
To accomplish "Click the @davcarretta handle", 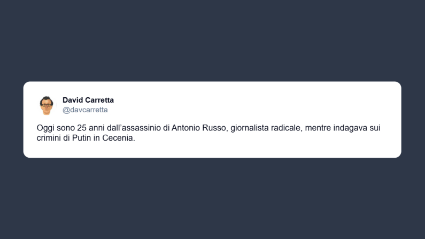I will pyautogui.click(x=85, y=110).
